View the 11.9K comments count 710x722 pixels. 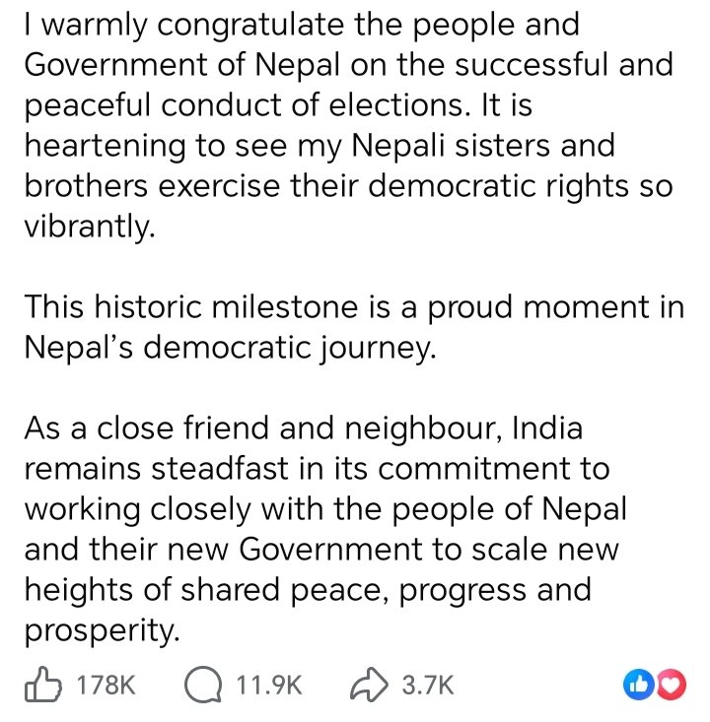(269, 685)
